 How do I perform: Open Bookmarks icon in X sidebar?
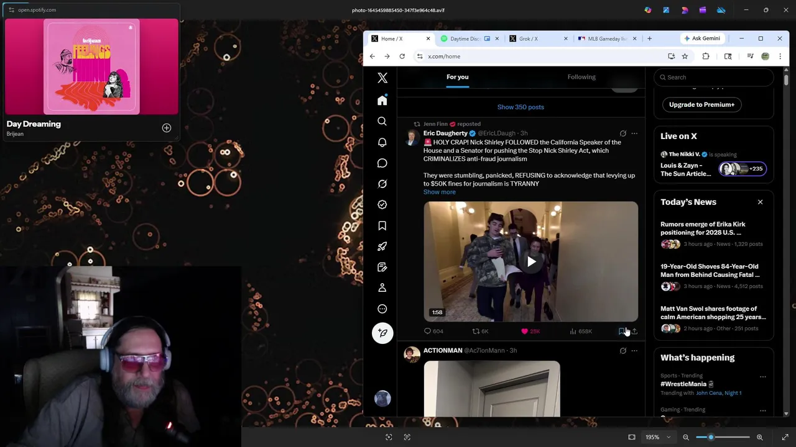(382, 225)
